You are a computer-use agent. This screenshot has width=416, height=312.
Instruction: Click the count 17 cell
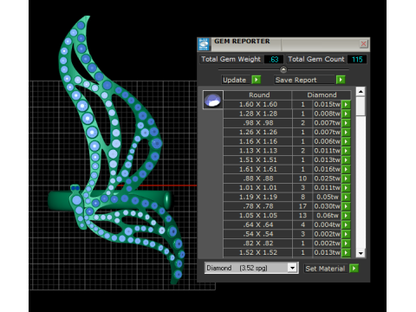coord(302,206)
